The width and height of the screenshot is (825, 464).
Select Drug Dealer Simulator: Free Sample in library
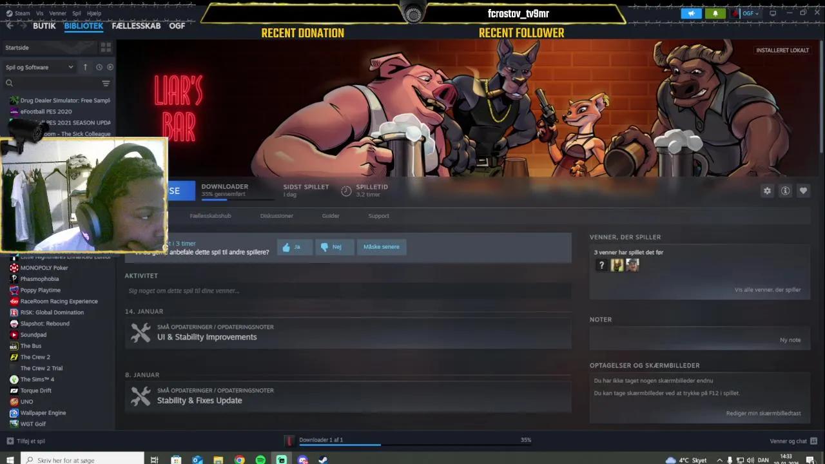tap(59, 101)
